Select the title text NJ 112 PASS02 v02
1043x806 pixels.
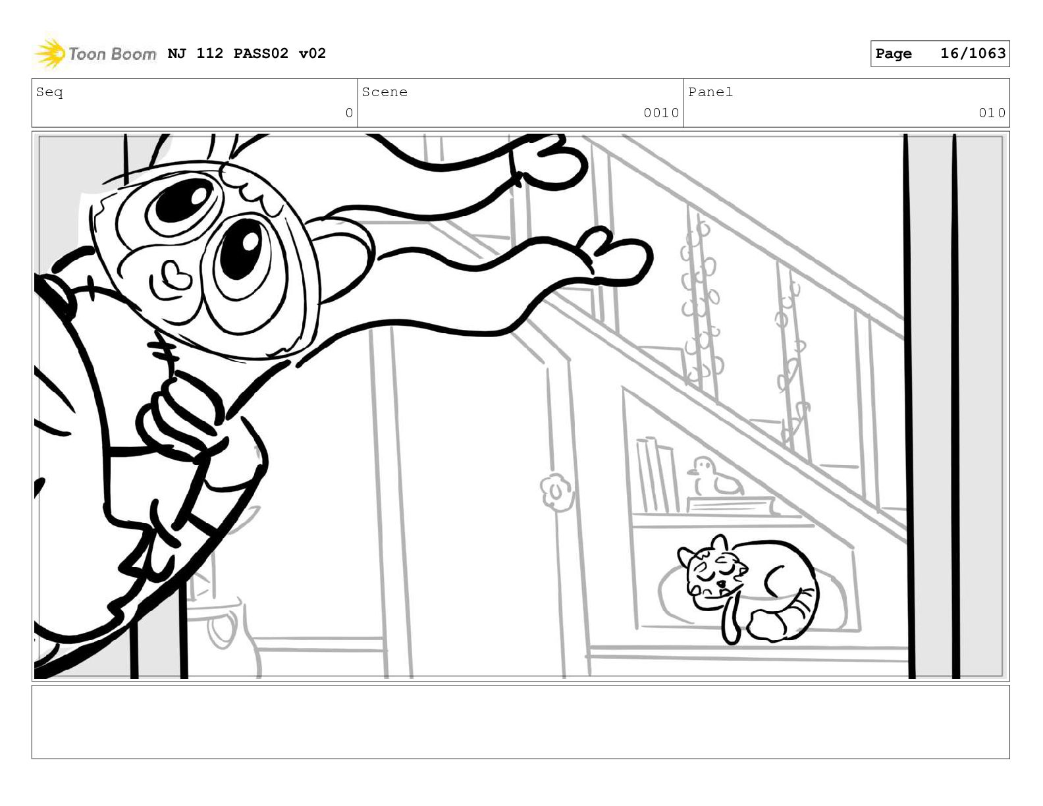(247, 53)
